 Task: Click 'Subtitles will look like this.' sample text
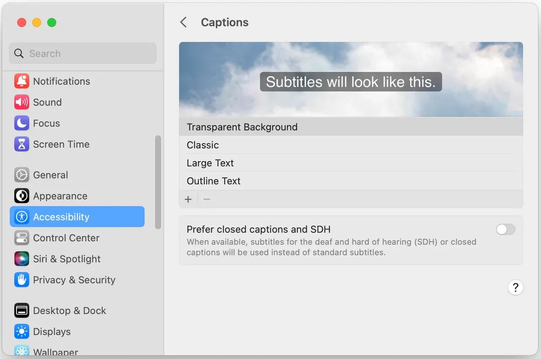click(351, 82)
